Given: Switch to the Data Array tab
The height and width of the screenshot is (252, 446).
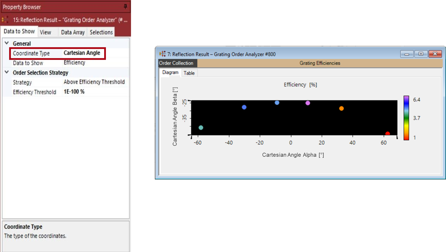Looking at the screenshot, I should (73, 32).
